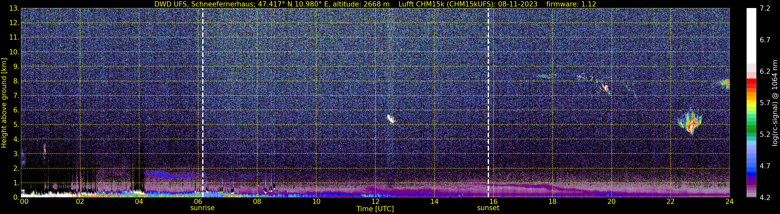Click the time axis tick label 22
This screenshot has width=780, height=214.
click(x=670, y=202)
